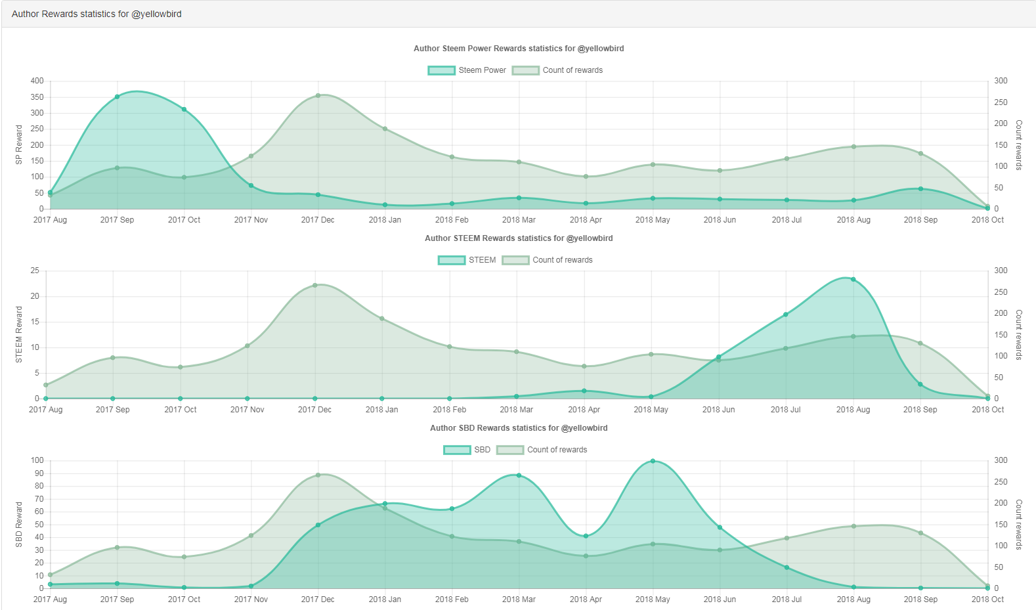
Task: Click count of rewards point at 2017 Dec in STEEM chart
Action: click(x=315, y=285)
